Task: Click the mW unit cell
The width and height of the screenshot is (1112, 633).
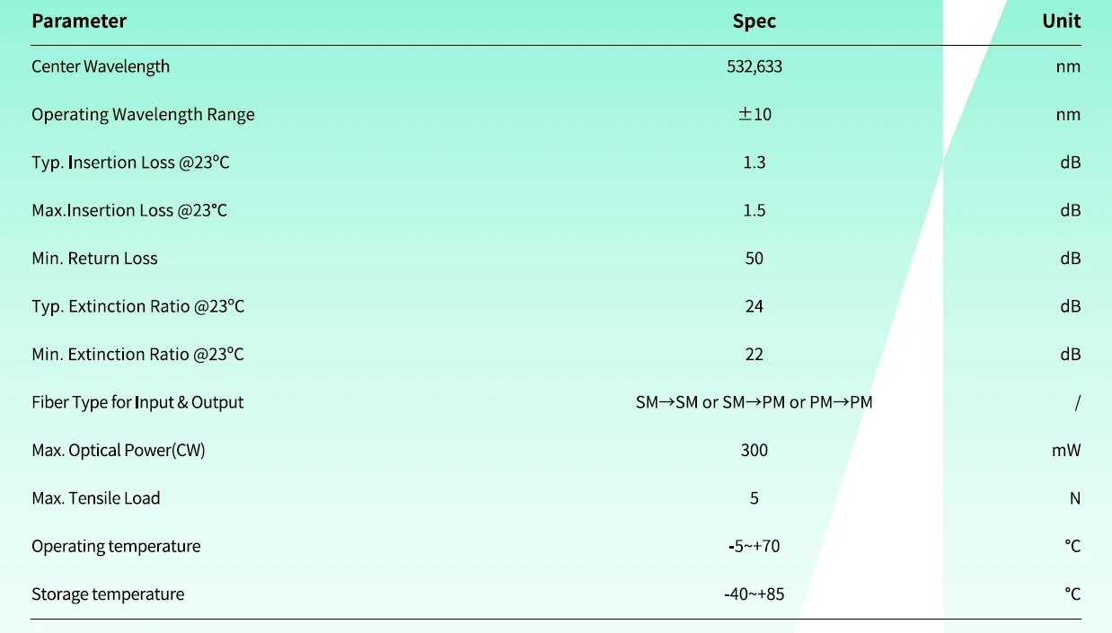Action: (1065, 450)
